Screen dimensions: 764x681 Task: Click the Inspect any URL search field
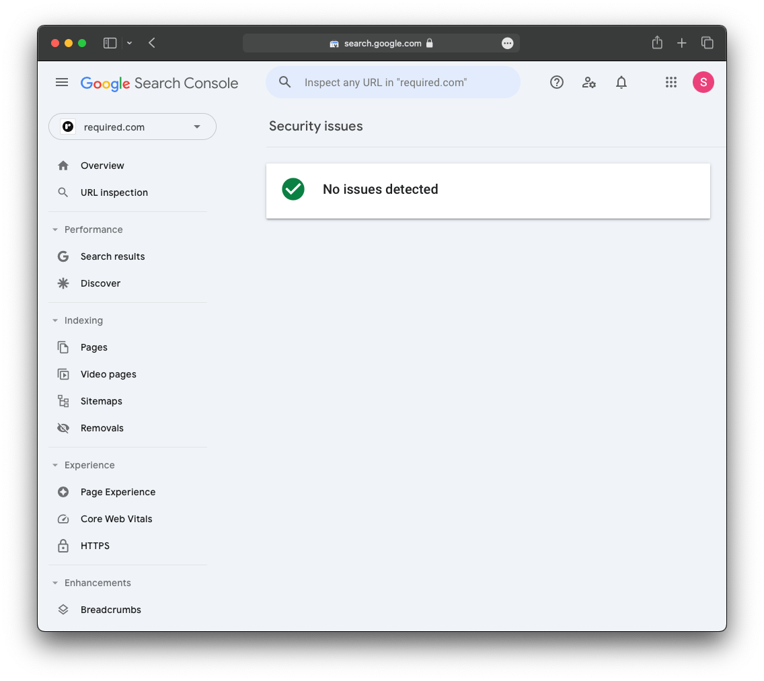point(404,82)
